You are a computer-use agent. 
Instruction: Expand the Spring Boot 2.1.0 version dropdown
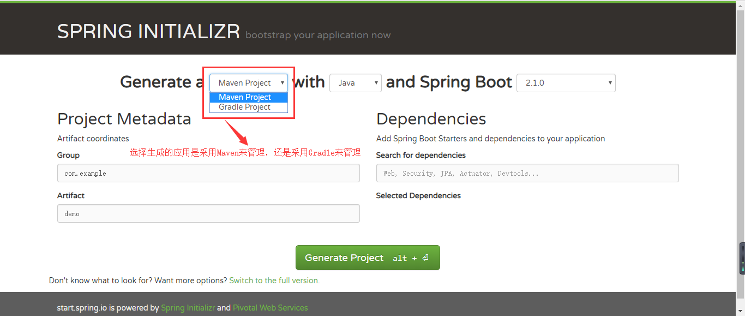566,83
